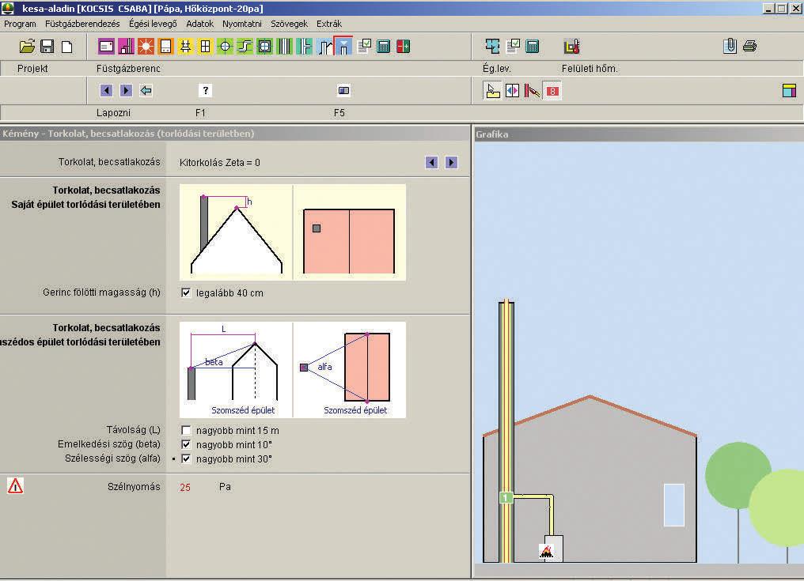Select previous Torkolat option with left arrow
The height and width of the screenshot is (581, 804).
(432, 162)
